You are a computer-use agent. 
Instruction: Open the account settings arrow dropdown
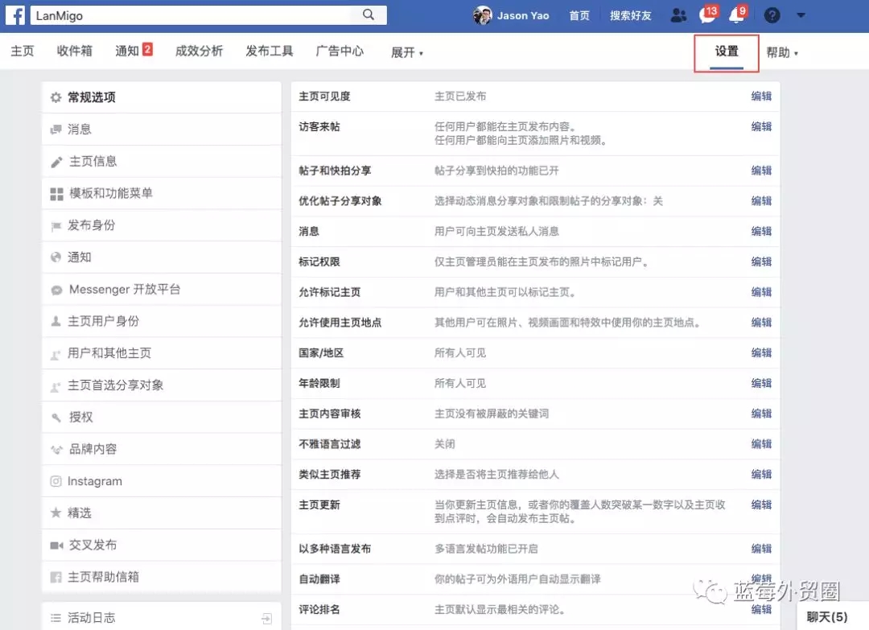pyautogui.click(x=800, y=15)
